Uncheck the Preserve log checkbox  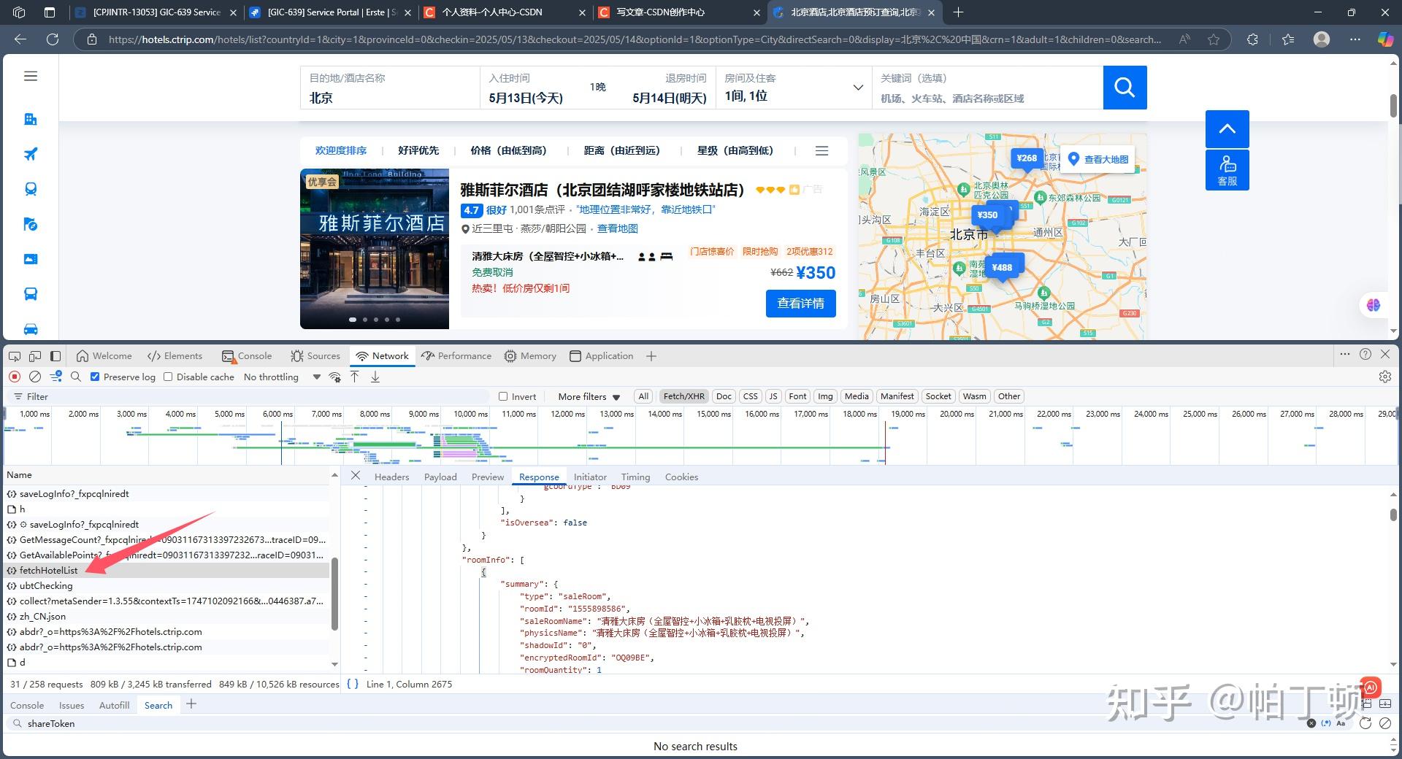[95, 377]
